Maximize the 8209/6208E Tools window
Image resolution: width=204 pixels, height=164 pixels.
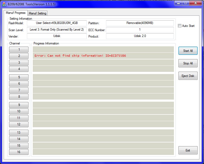coord(186,3)
